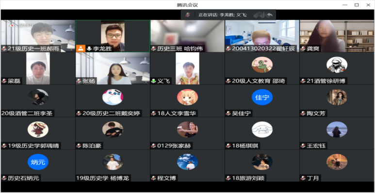Click the 陶文芳 participant avatar
This screenshot has width=375, height=193.
coord(337,97)
